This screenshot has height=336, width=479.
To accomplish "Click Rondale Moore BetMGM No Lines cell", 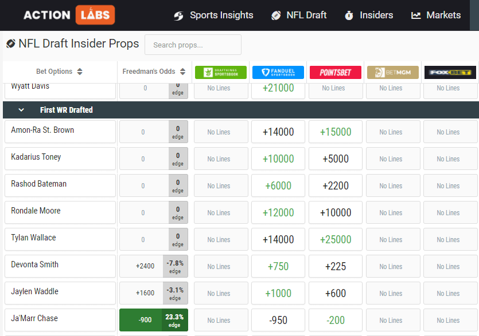I will pos(393,212).
